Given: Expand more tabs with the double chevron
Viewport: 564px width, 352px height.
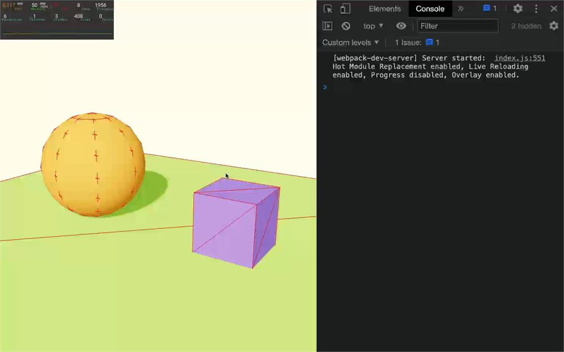Looking at the screenshot, I should 461,8.
